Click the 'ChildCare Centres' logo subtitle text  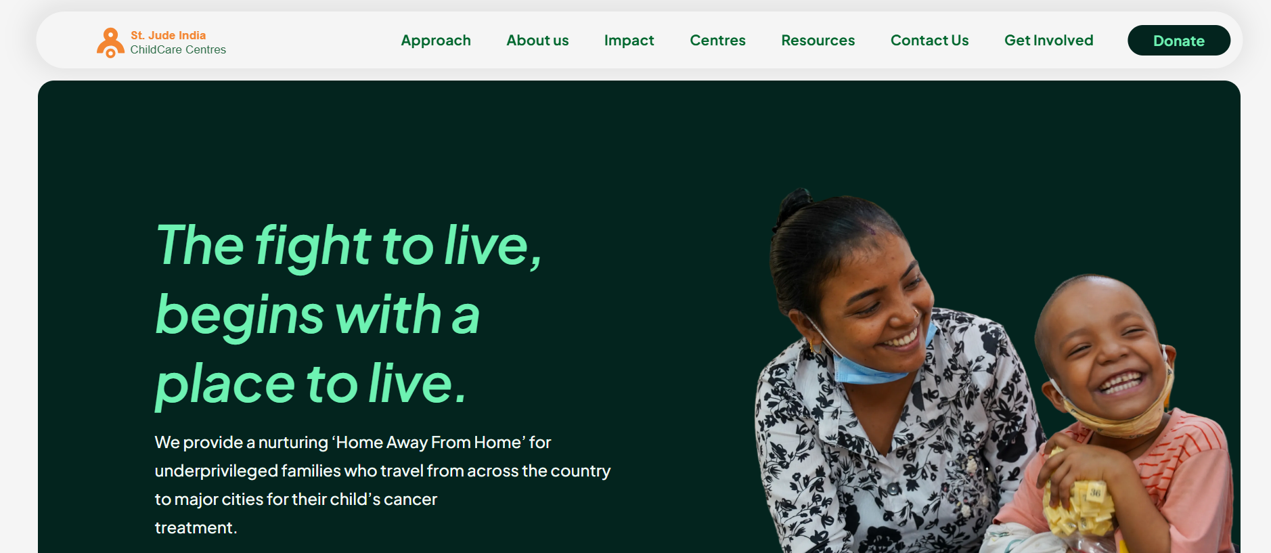click(178, 50)
